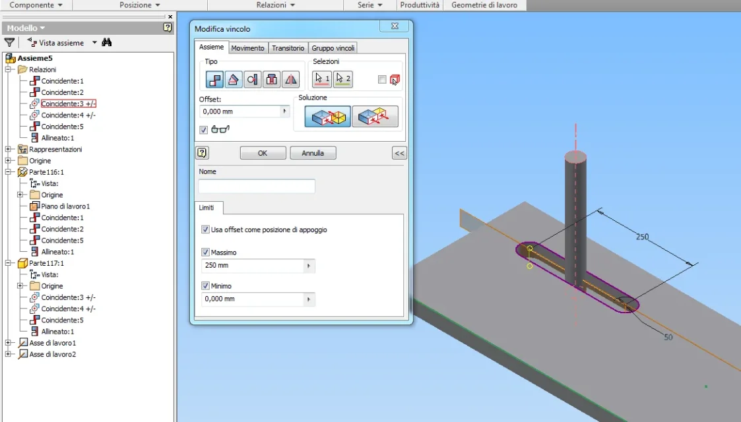
Task: Click the first selection arrow button
Action: coord(322,79)
